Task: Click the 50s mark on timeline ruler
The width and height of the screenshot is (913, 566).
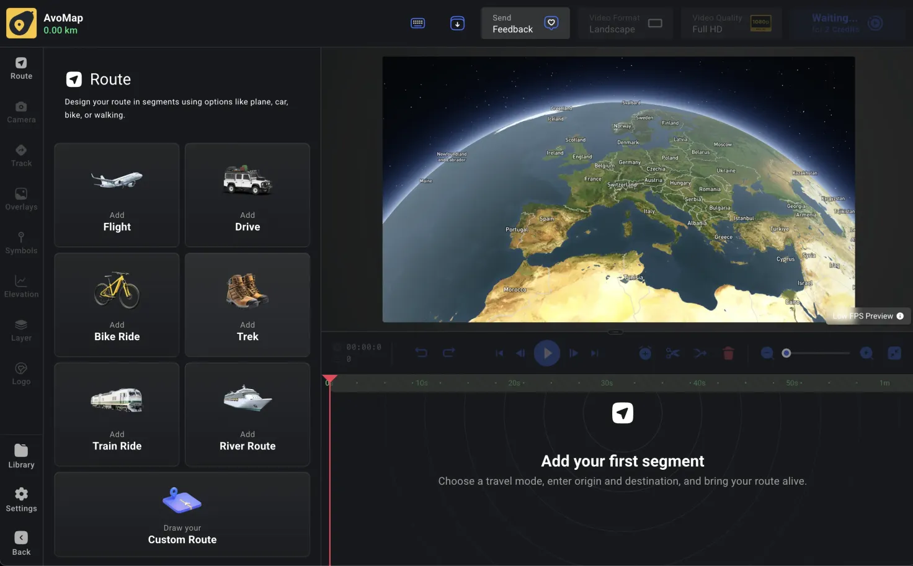Action: point(792,383)
